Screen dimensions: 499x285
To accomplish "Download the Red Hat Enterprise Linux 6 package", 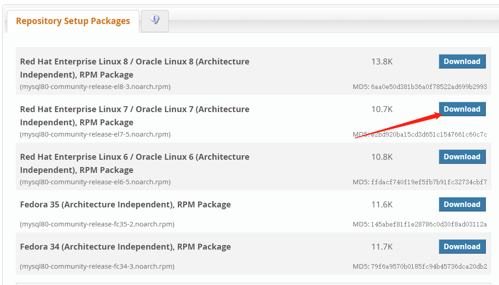I will [x=462, y=157].
